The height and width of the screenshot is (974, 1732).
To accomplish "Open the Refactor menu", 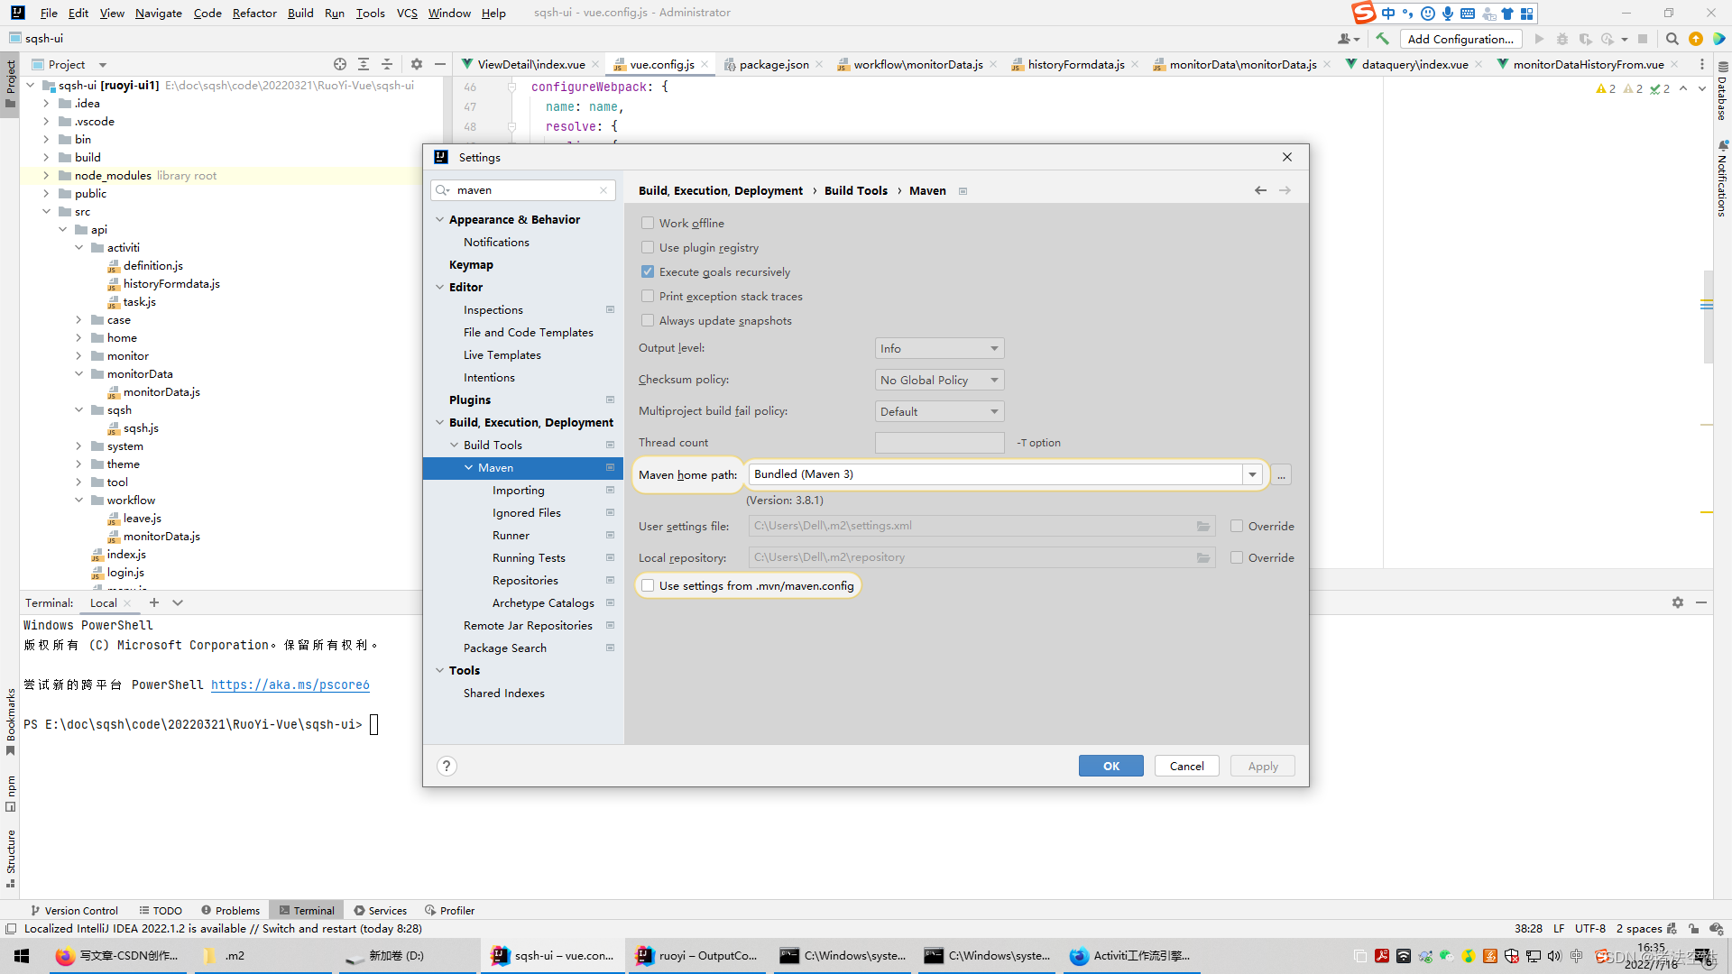I will (x=253, y=13).
